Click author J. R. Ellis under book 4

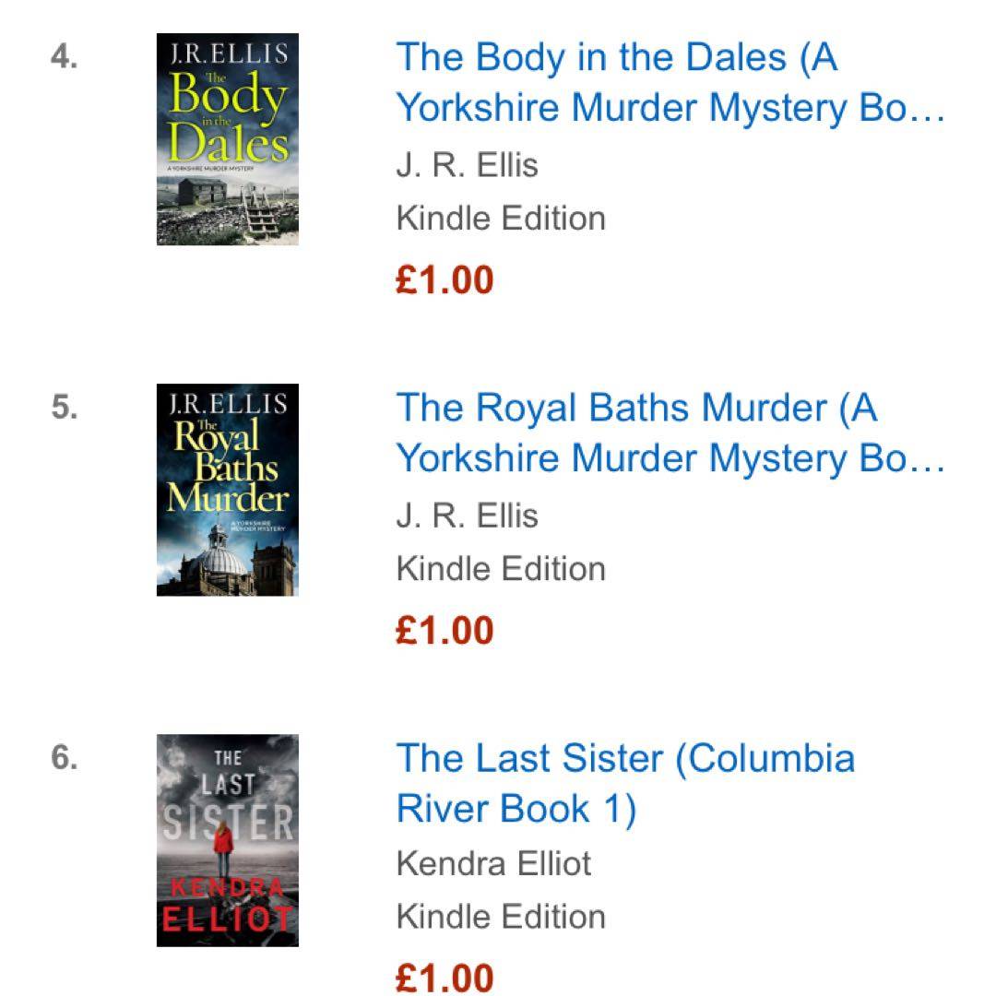click(x=467, y=166)
